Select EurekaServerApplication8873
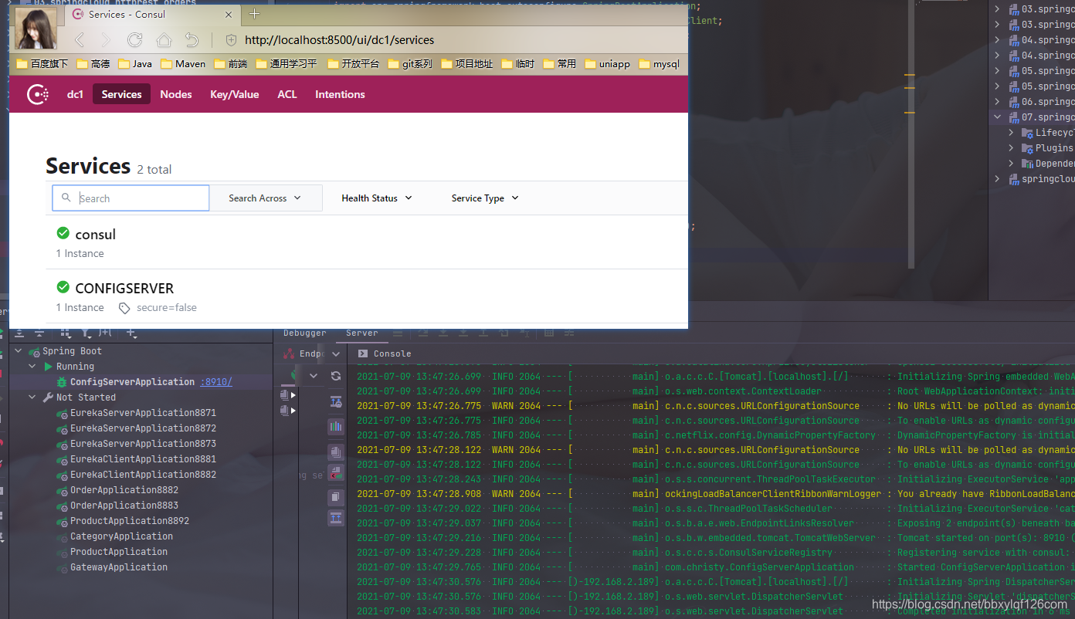 tap(143, 444)
